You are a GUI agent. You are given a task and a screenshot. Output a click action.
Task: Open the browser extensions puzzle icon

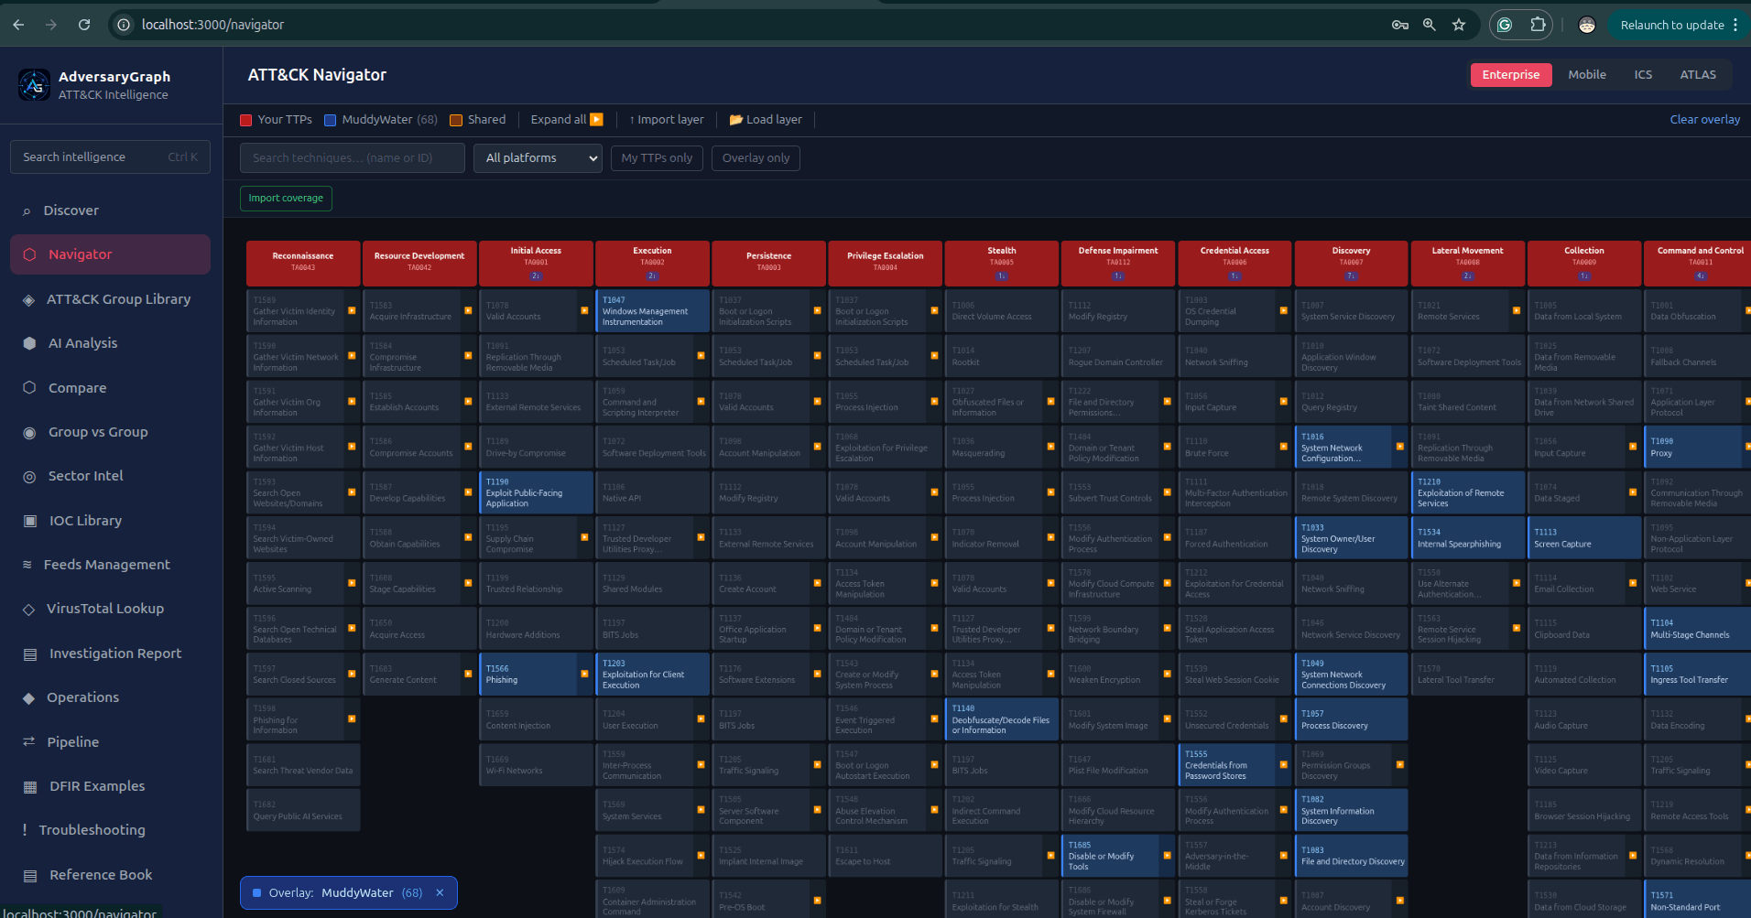[x=1538, y=25]
